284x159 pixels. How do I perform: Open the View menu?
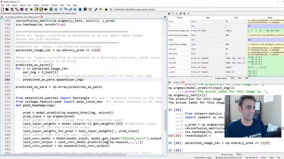[x=69, y=5]
